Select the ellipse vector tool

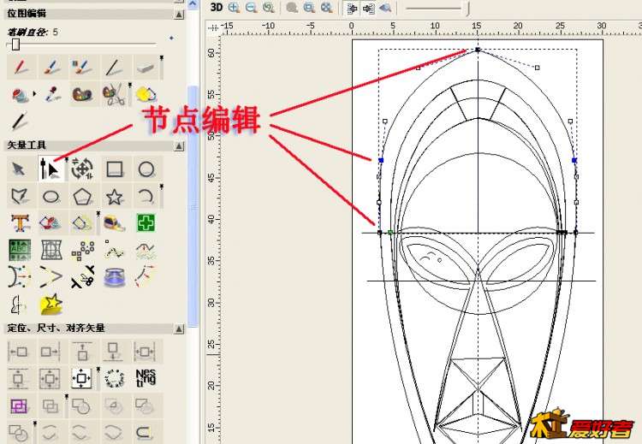click(51, 197)
